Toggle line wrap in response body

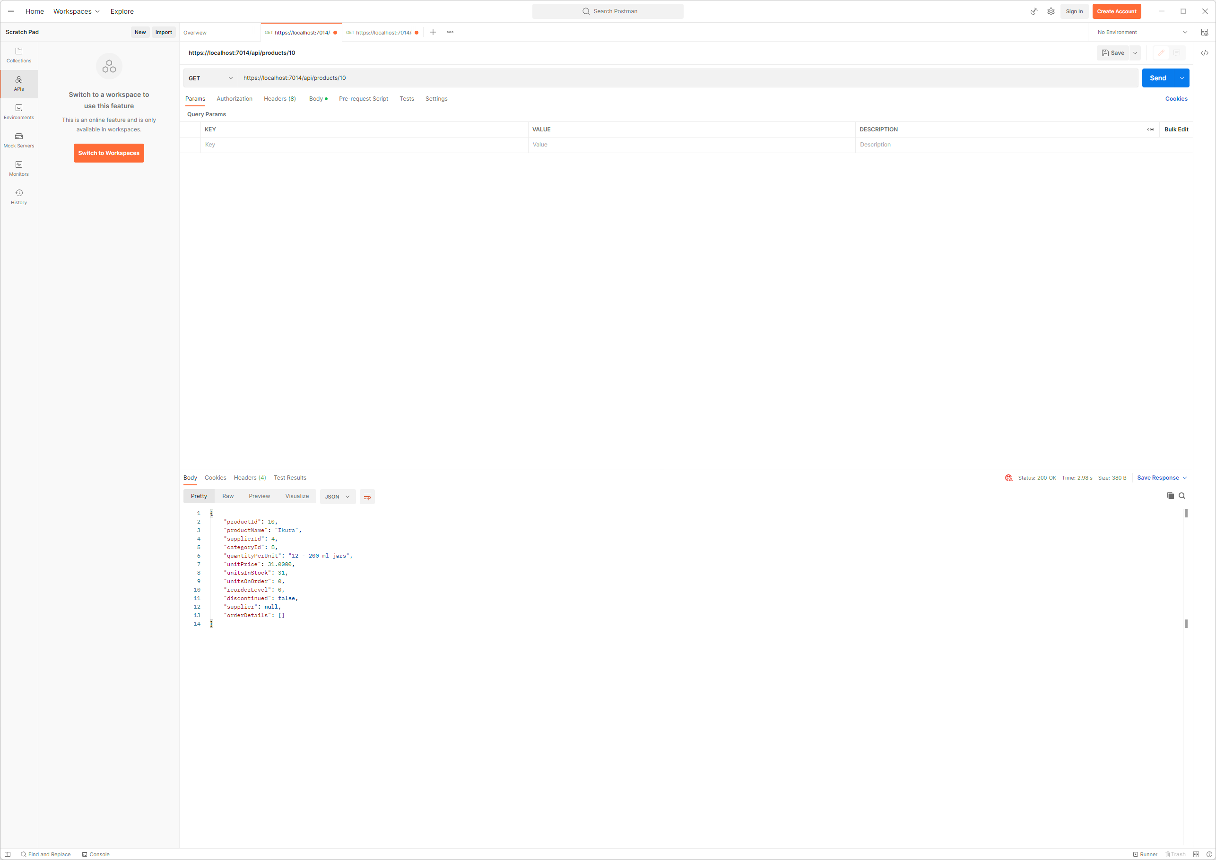click(x=367, y=496)
